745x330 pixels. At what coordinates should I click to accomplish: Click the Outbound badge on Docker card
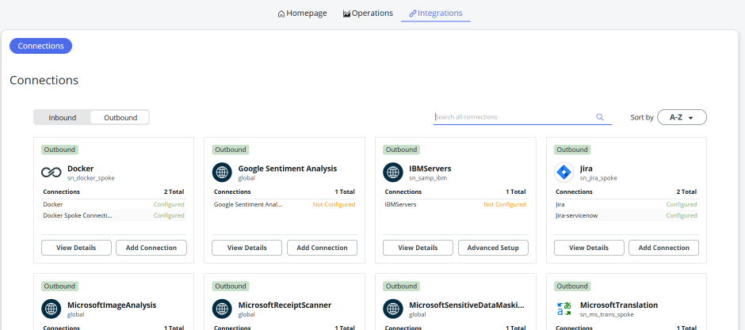tap(60, 150)
